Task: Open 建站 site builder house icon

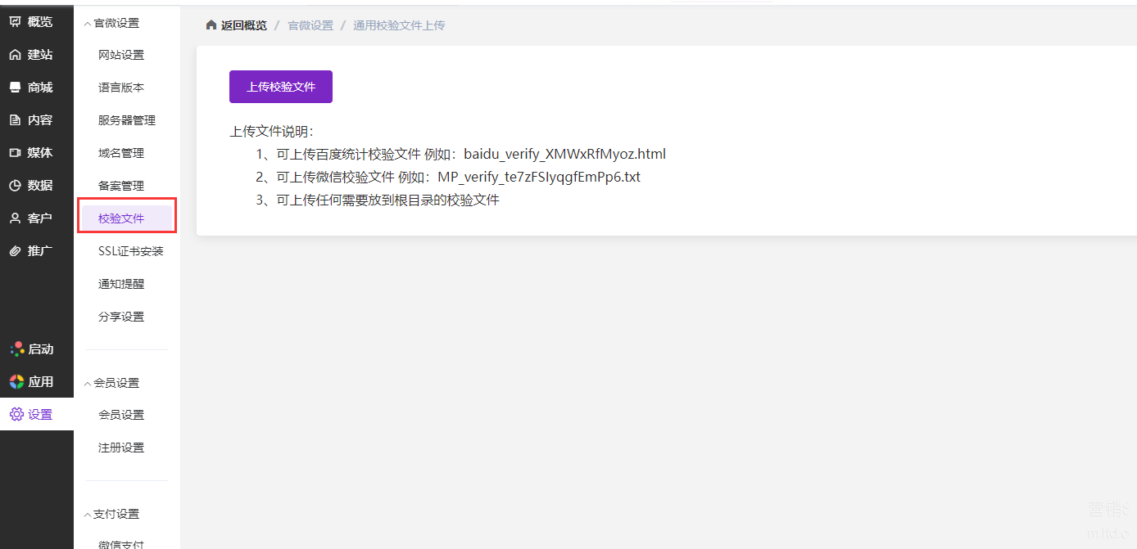Action: click(15, 55)
